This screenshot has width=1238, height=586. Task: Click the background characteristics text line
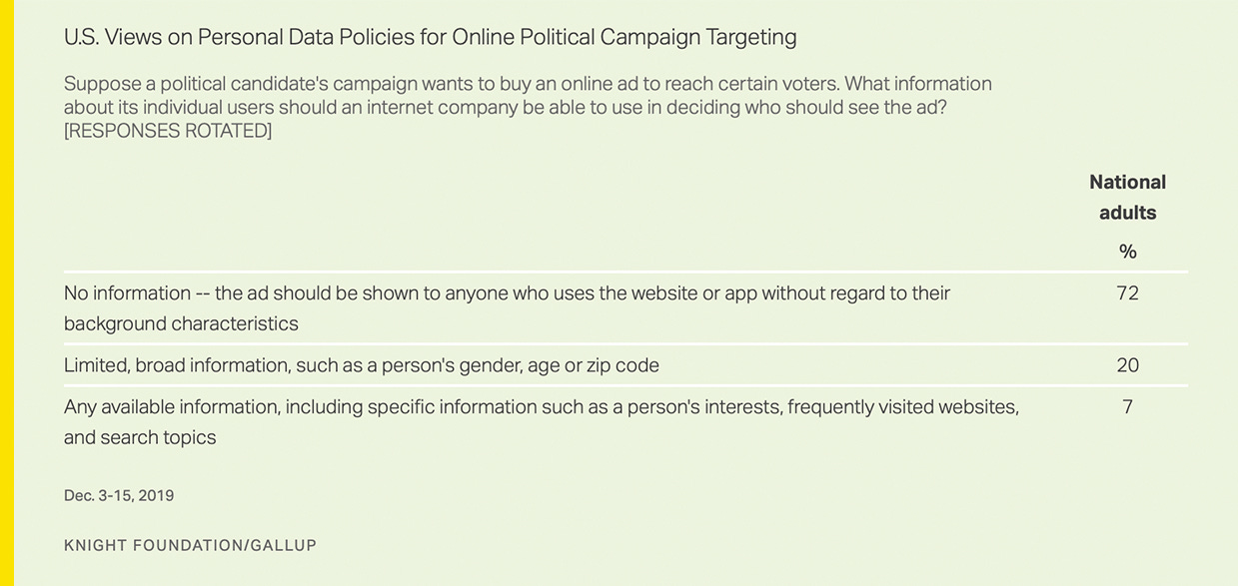click(x=181, y=324)
